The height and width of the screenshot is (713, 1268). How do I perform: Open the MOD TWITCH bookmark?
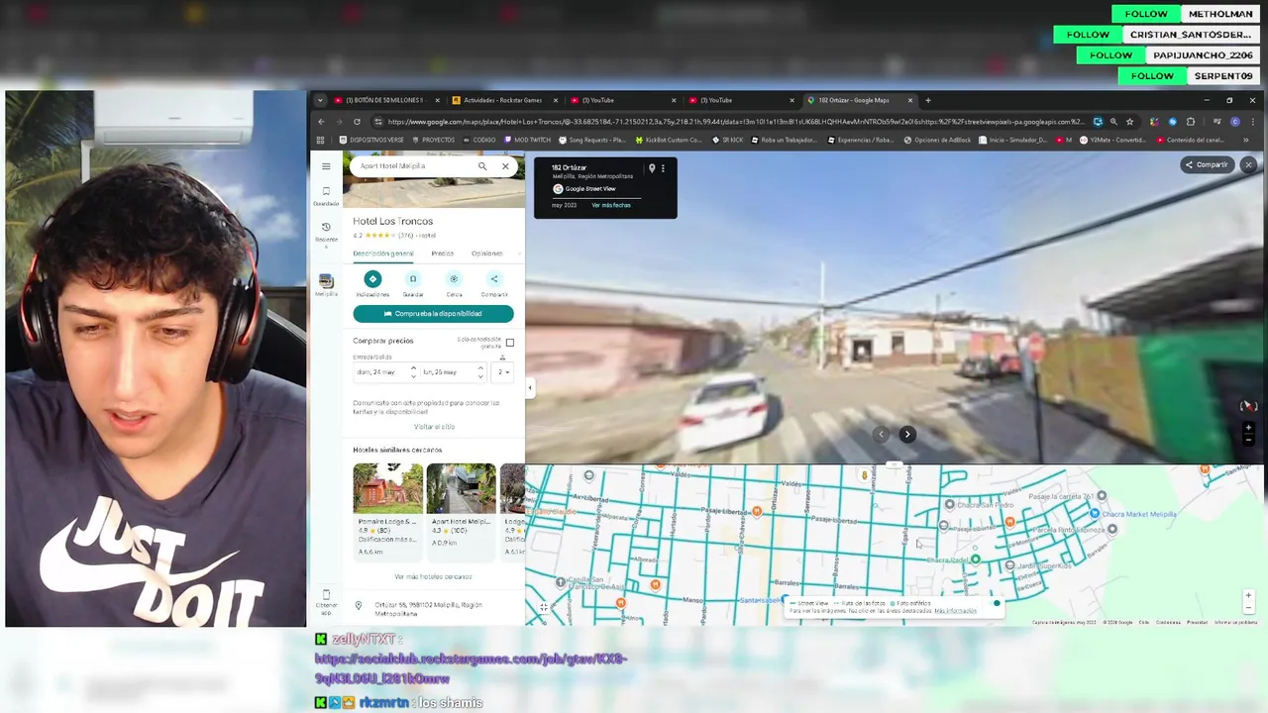point(527,141)
